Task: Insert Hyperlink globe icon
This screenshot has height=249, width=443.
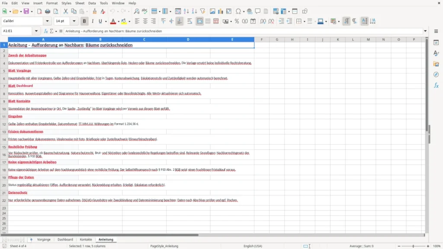Action: point(250,11)
